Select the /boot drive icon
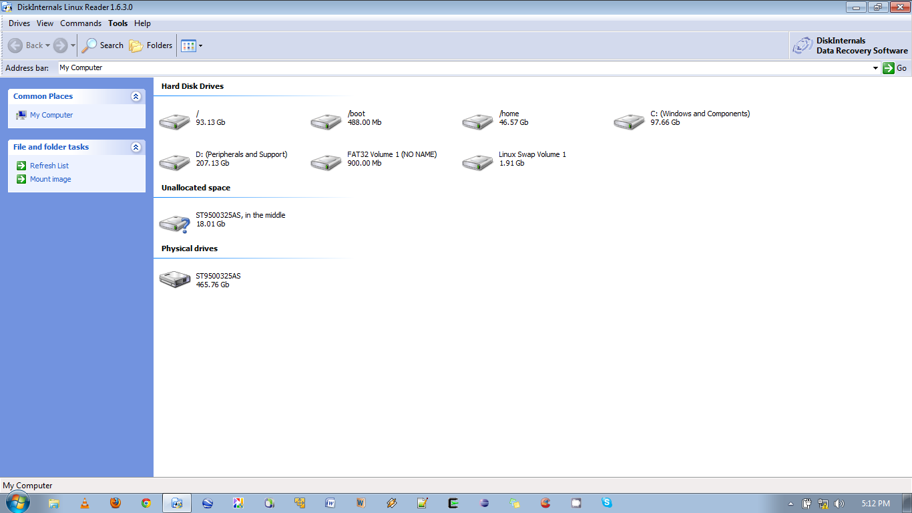Screen dimensions: 912x513 pyautogui.click(x=326, y=122)
